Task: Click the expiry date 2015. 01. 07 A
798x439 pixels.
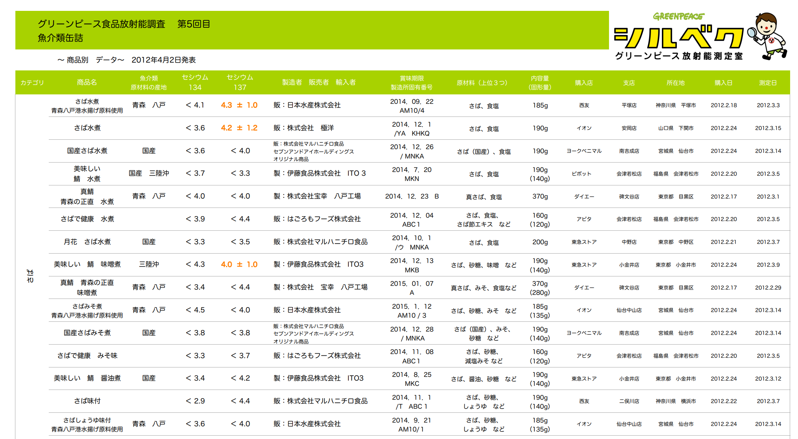Action: pyautogui.click(x=412, y=288)
